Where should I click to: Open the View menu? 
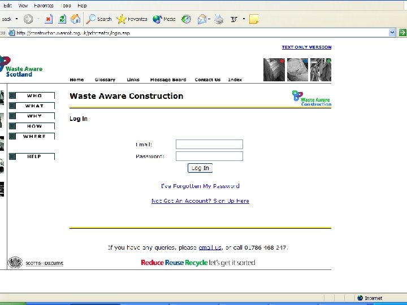click(23, 6)
